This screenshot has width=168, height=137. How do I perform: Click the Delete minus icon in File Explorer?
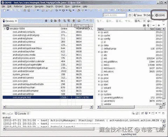pyautogui.click(x=154, y=25)
